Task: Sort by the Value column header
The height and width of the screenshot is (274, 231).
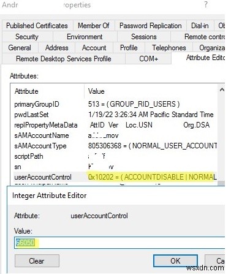Action: point(151,91)
